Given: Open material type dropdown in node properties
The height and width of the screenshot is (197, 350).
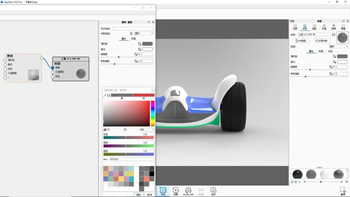Looking at the screenshot, I should 144,33.
